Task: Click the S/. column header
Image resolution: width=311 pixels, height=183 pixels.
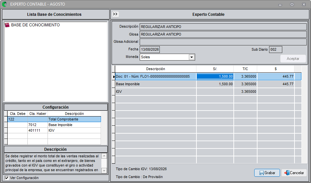Action: (x=215, y=69)
